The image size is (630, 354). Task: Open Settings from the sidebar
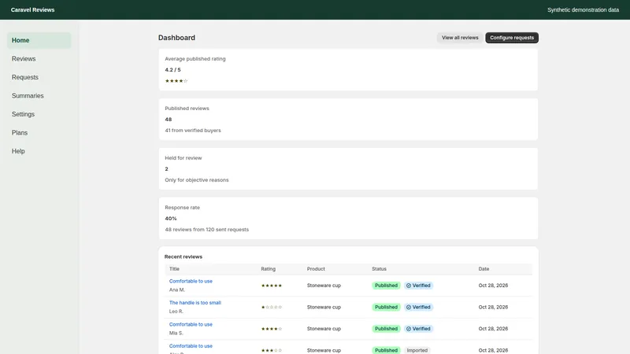39,114
